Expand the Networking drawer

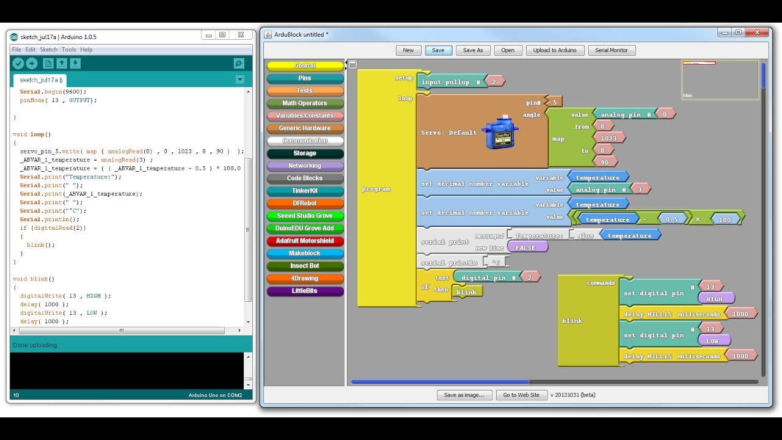pos(305,166)
